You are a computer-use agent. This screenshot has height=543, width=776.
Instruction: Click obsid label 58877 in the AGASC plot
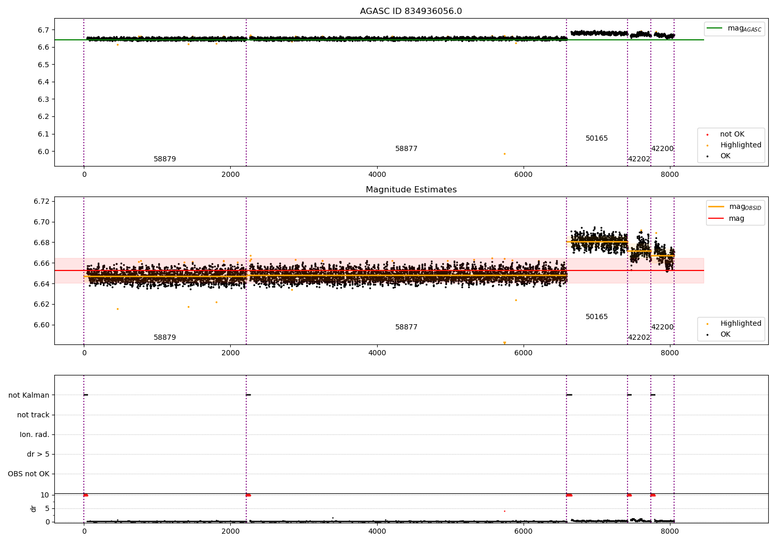pyautogui.click(x=406, y=149)
